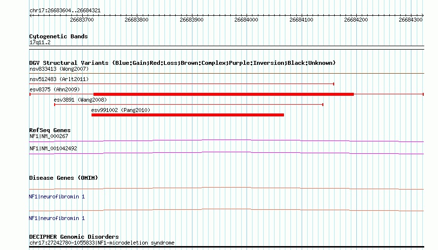Open the NF1|NM_000267 transcript label
This screenshot has width=438, height=250.
coord(49,136)
